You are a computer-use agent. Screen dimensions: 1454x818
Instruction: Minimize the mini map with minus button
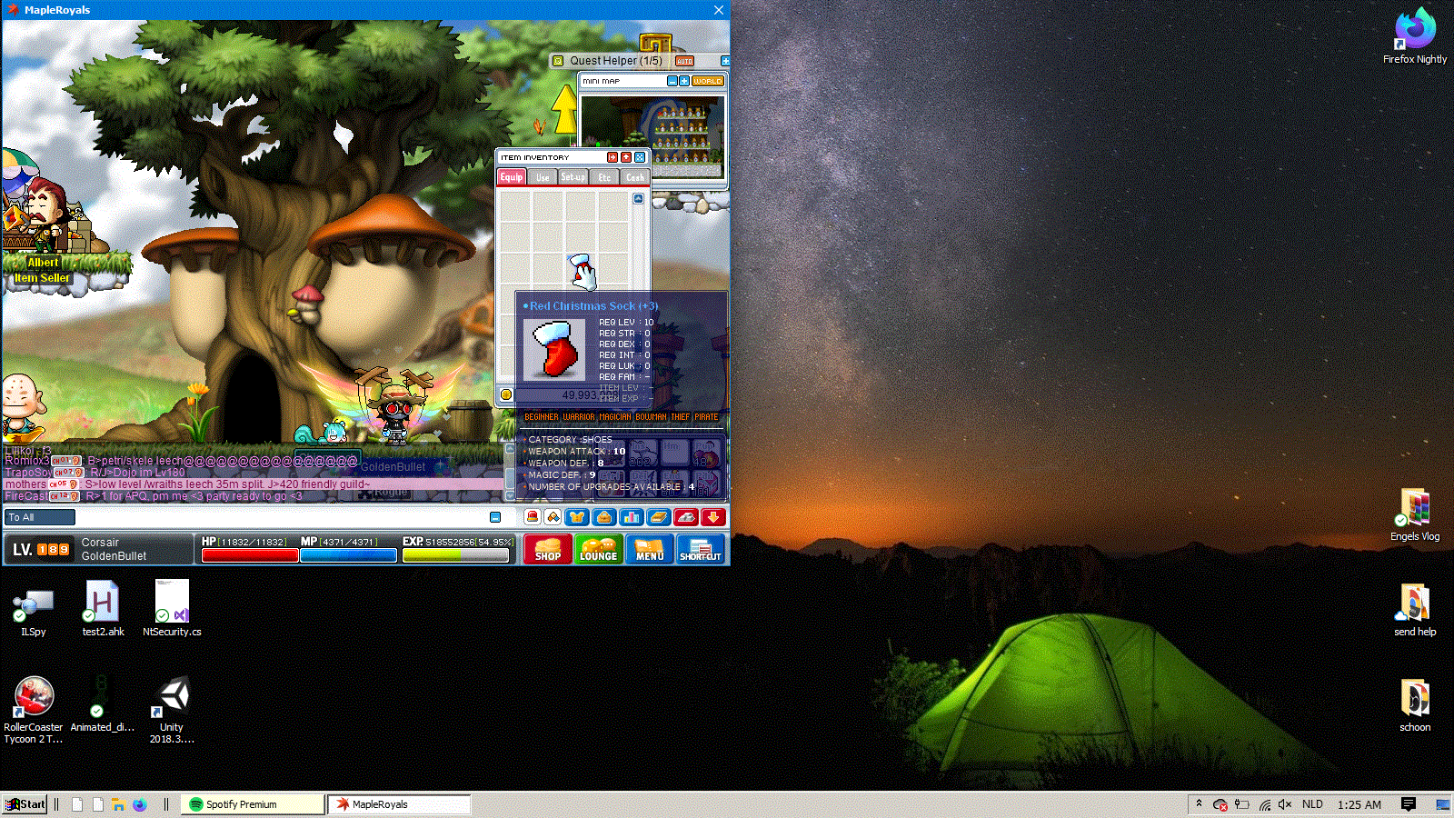[672, 81]
